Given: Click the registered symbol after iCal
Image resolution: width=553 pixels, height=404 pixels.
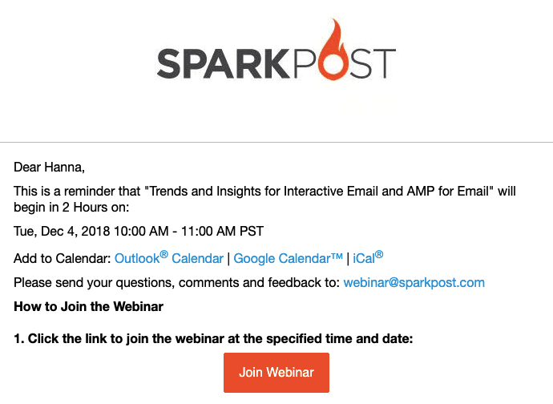Looking at the screenshot, I should coord(379,254).
